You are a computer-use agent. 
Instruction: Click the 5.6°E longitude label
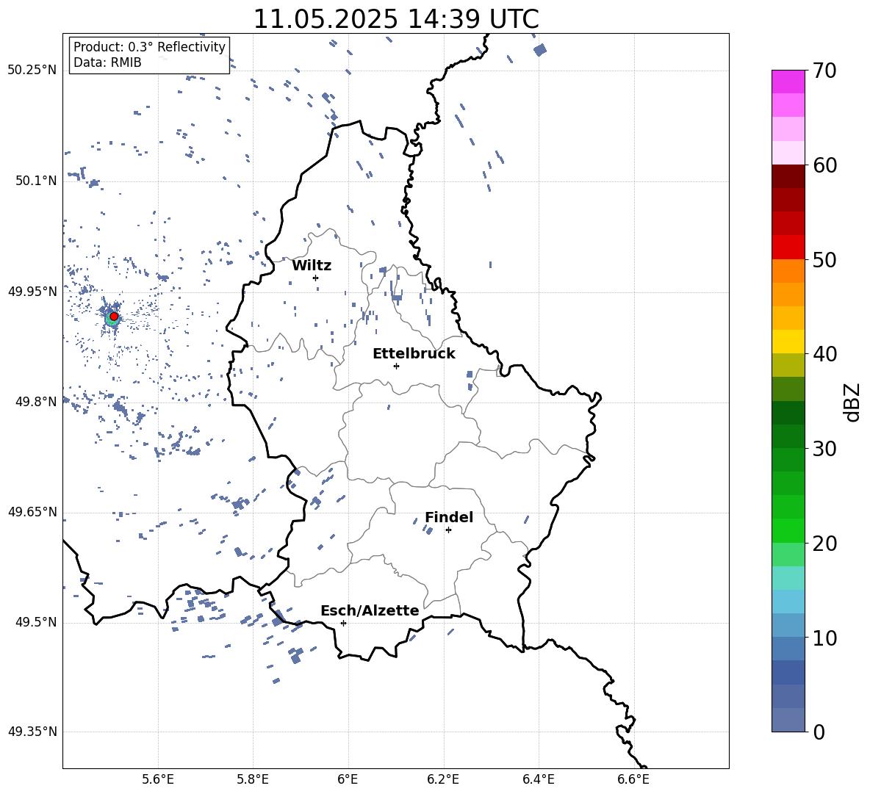(x=158, y=779)
